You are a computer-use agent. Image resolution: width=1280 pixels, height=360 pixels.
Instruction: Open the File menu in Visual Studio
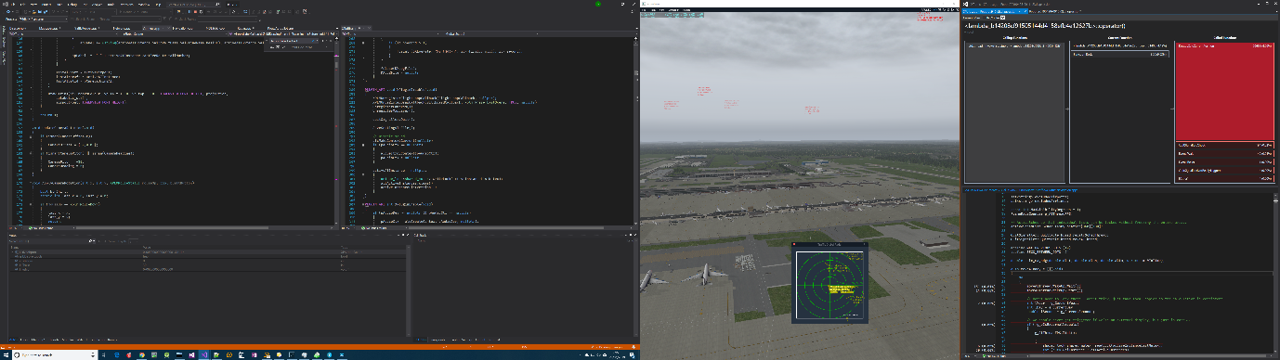[13, 4]
